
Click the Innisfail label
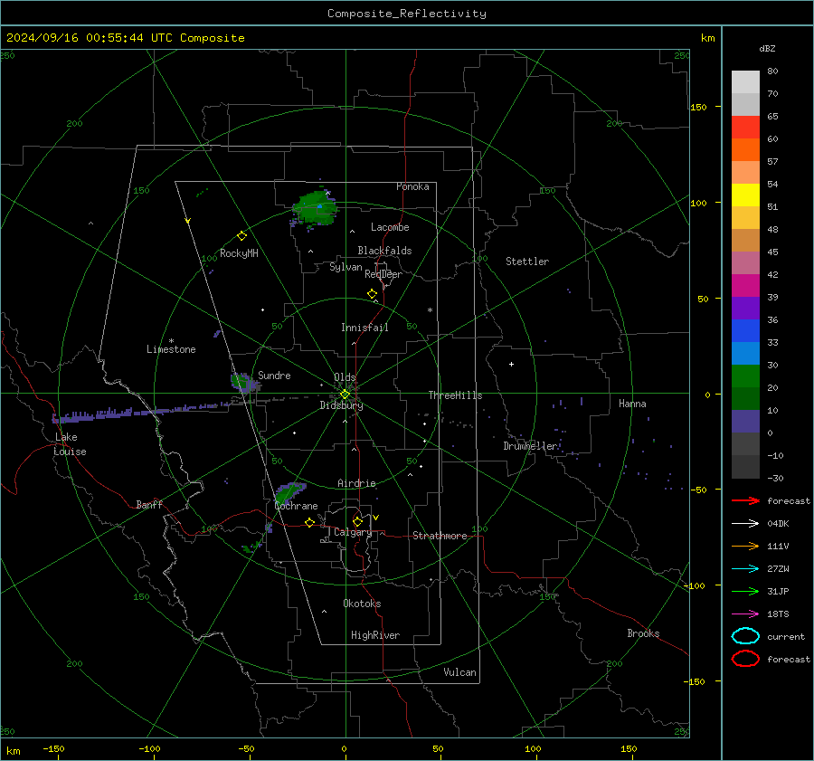point(364,328)
